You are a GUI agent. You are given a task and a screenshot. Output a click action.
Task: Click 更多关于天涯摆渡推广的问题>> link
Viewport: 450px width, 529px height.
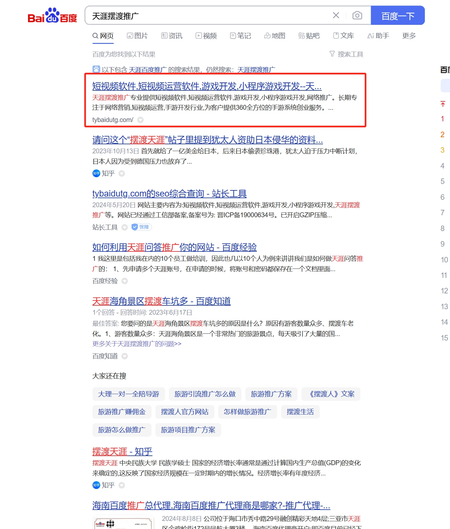[137, 344]
